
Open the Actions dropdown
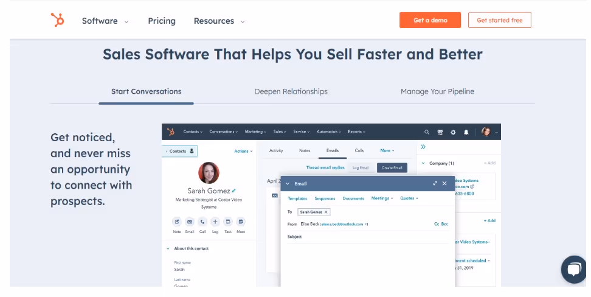243,151
